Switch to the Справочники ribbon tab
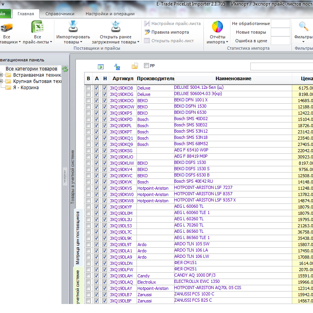The height and width of the screenshot is (313, 313). 60,14
